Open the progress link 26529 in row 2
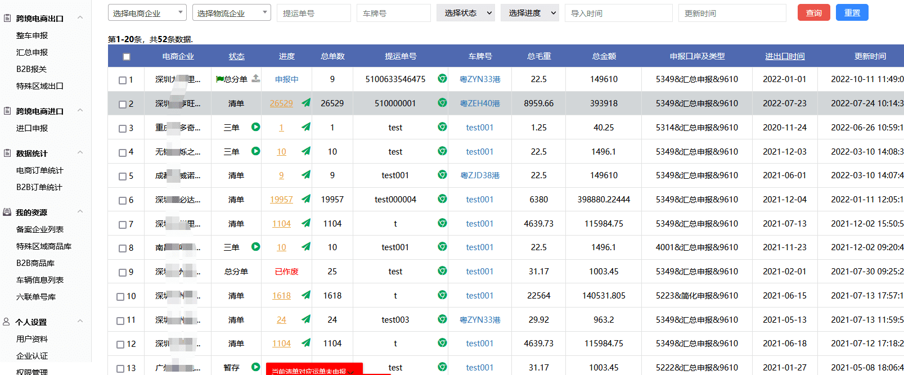The image size is (904, 375). click(x=281, y=103)
